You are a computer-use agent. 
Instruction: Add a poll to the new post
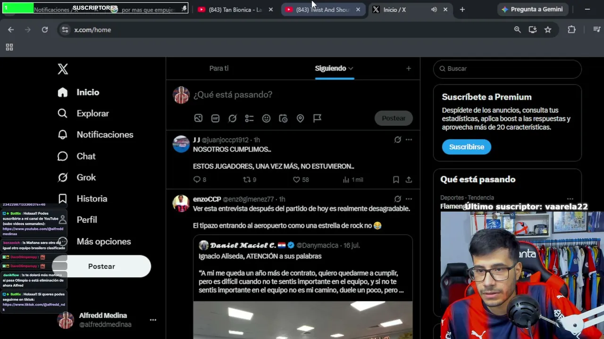coord(249,118)
